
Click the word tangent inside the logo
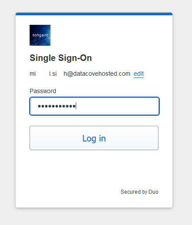click(40, 35)
